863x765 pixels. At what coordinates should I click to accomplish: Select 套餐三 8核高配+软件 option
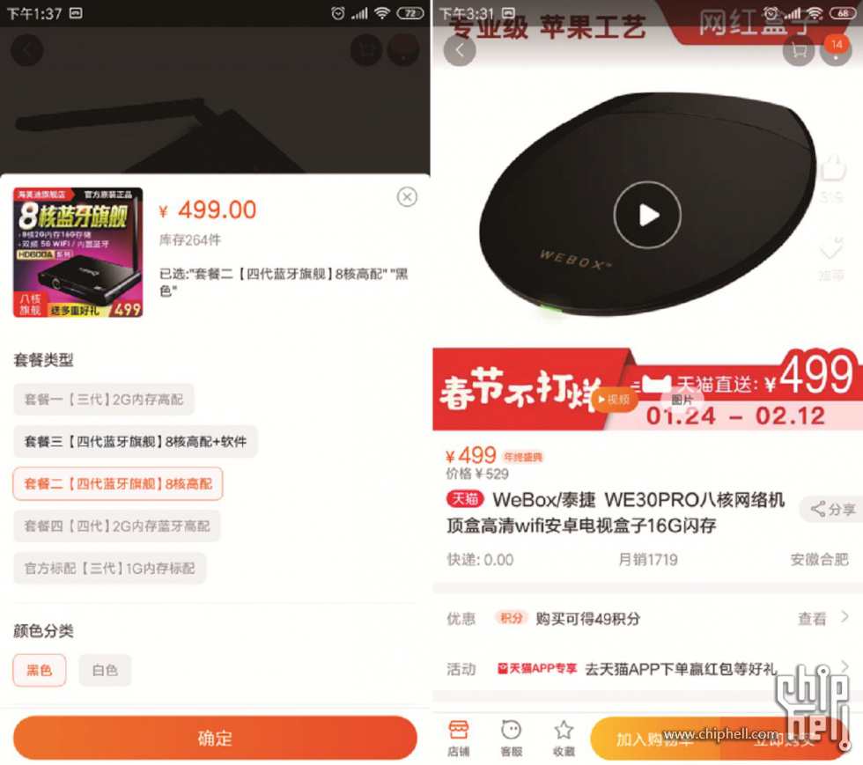(x=136, y=441)
